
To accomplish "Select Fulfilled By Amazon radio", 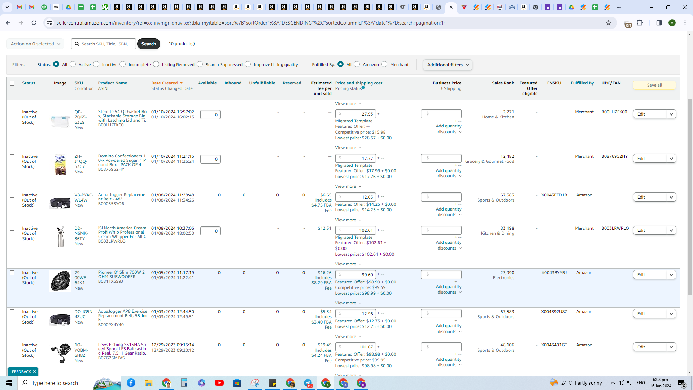I will [357, 64].
